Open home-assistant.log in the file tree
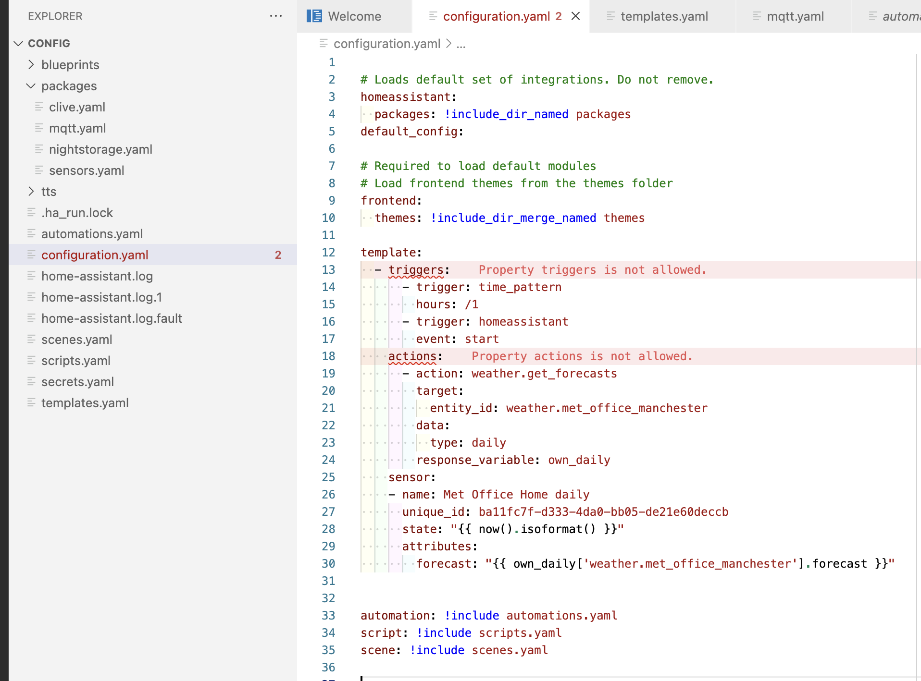 tap(97, 276)
